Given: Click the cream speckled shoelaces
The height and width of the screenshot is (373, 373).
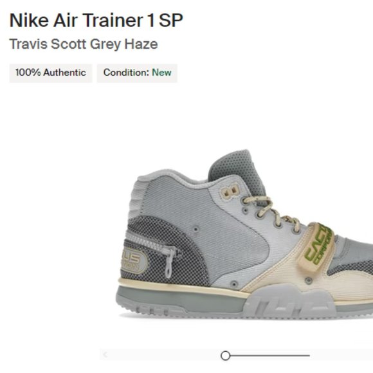Looking at the screenshot, I should (271, 212).
